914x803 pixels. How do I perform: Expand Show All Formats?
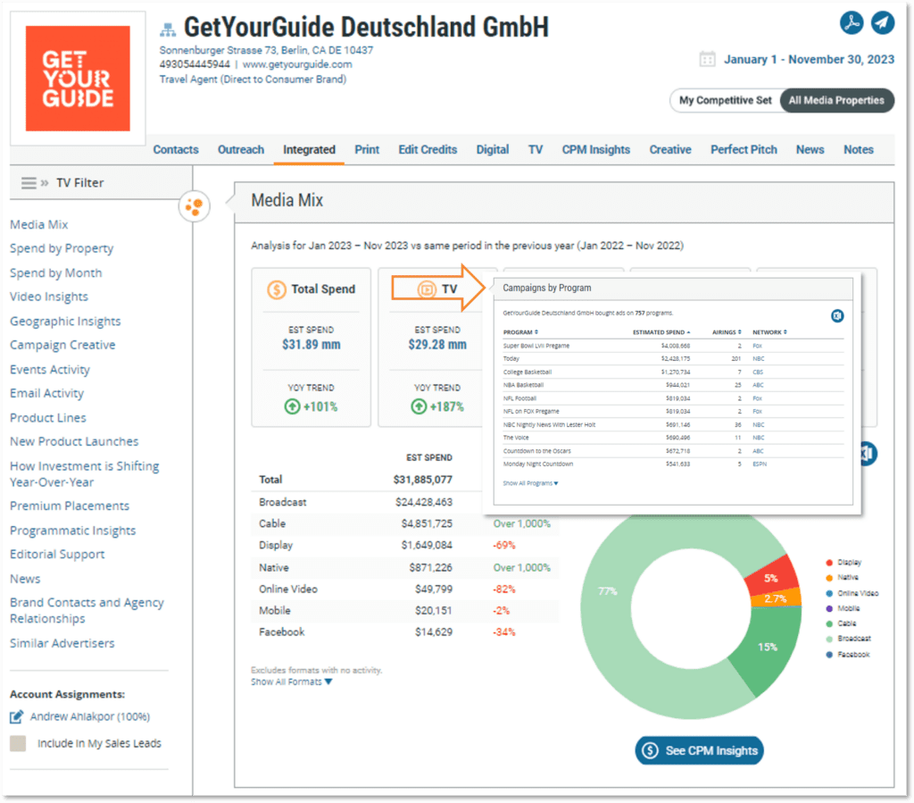292,682
